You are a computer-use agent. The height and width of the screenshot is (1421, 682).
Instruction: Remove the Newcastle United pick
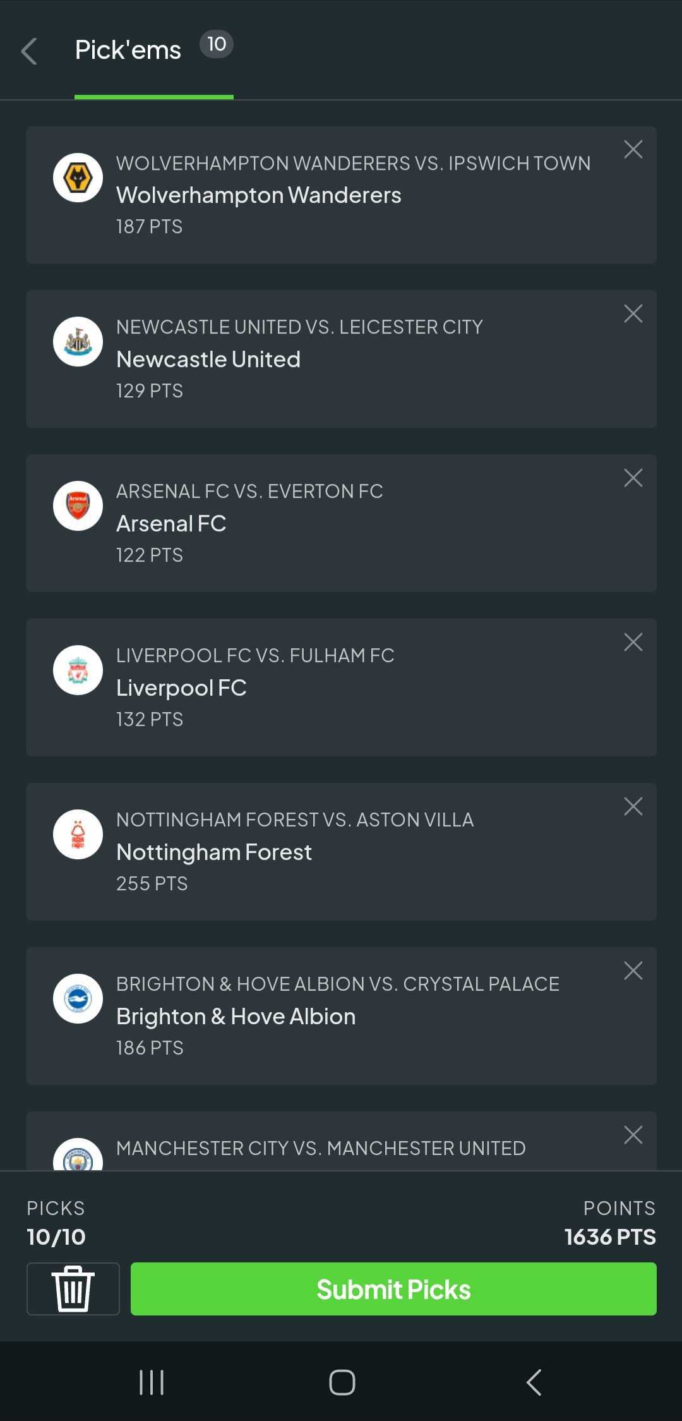click(633, 314)
